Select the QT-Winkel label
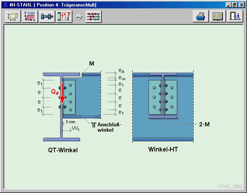 tap(63, 150)
